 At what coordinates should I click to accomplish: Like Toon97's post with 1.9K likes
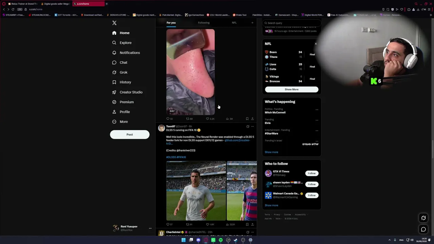click(210, 224)
